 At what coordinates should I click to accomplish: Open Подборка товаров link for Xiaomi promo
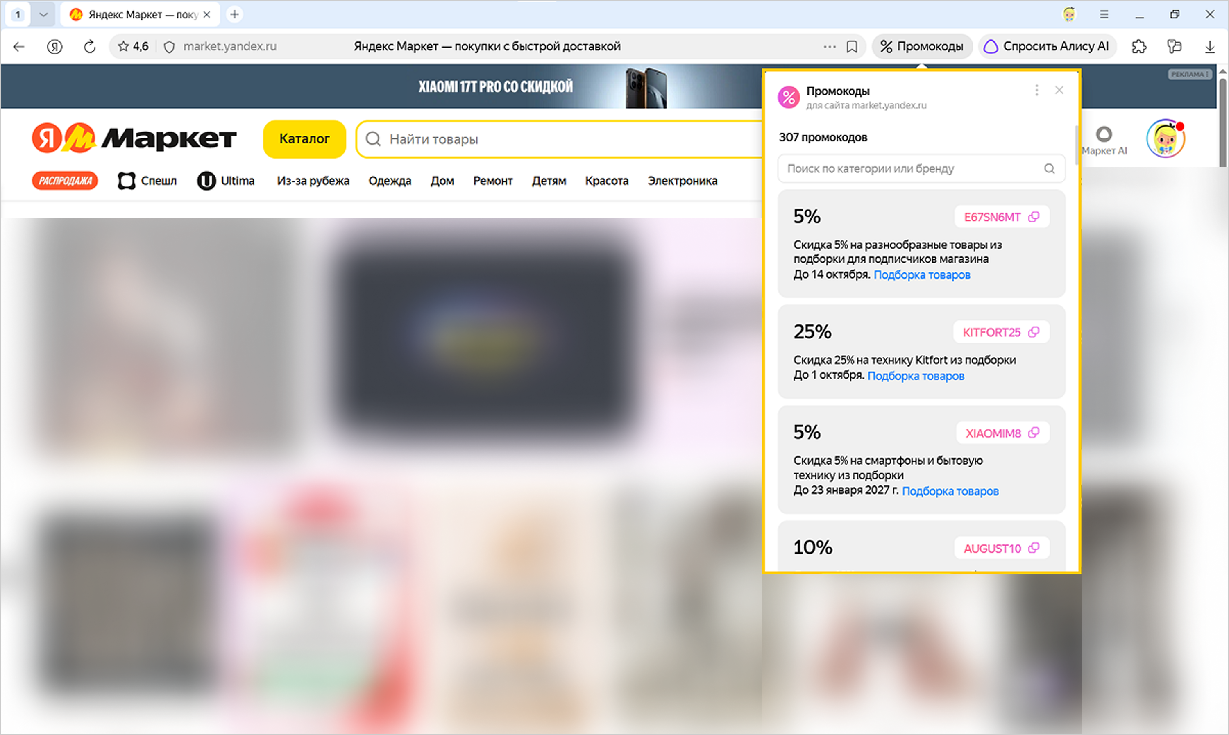pyautogui.click(x=950, y=491)
